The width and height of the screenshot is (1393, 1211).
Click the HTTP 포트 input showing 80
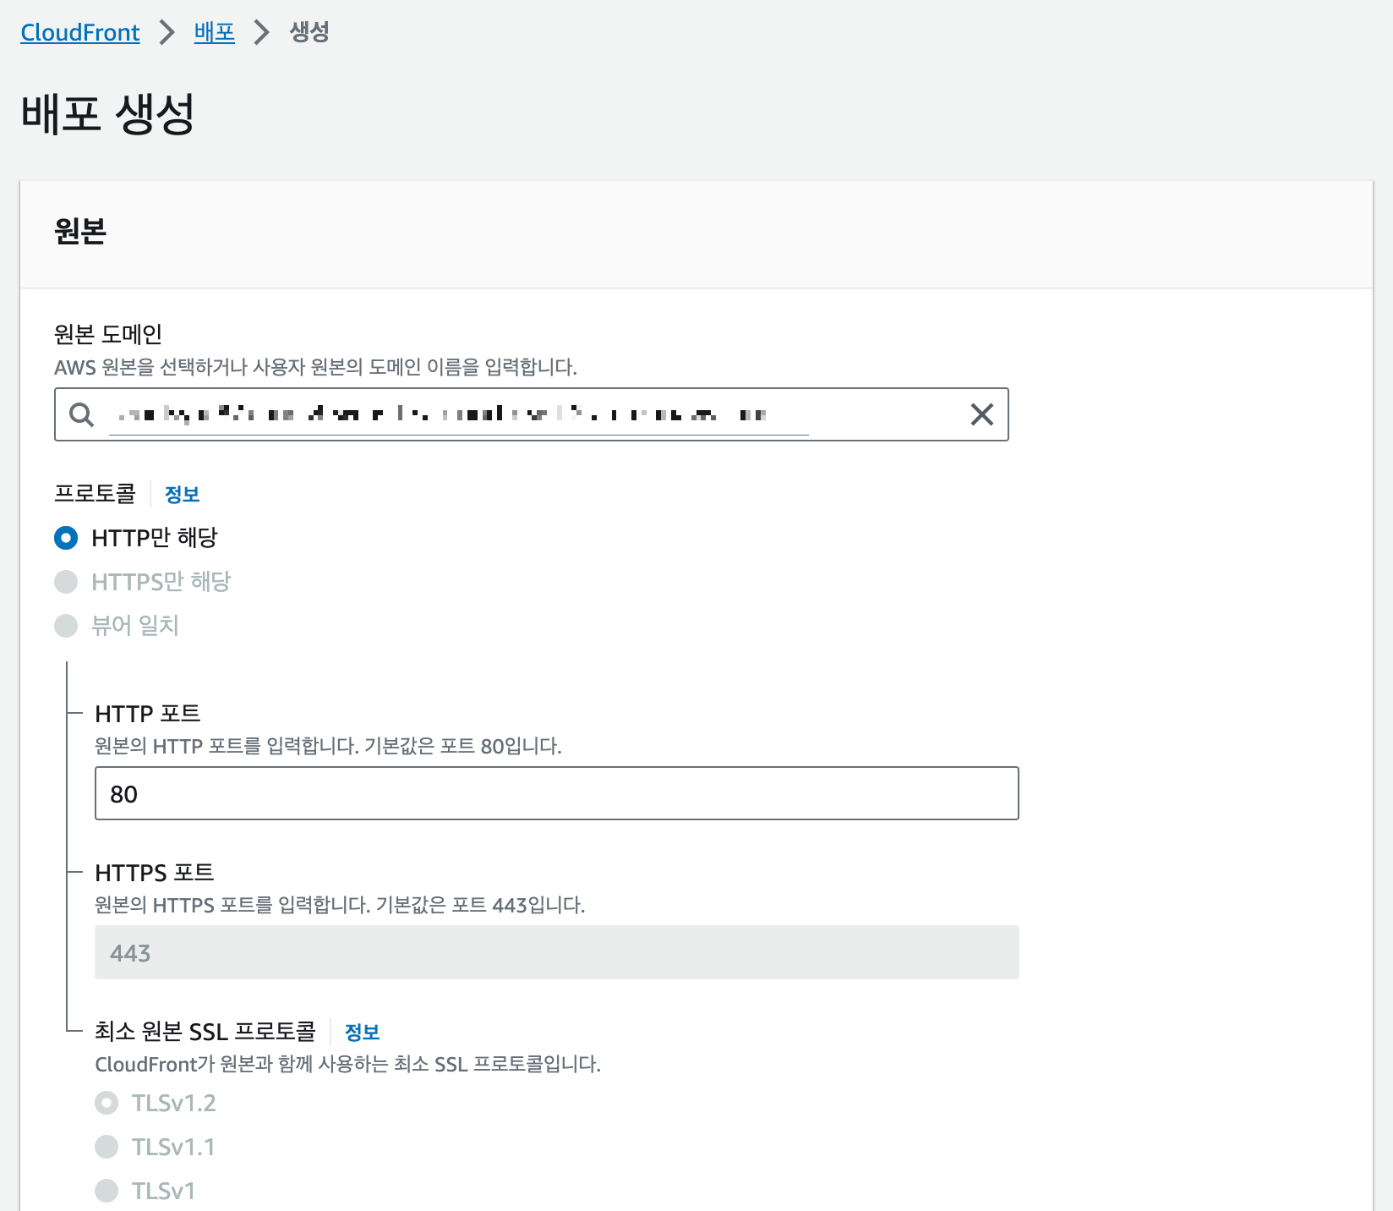click(557, 793)
